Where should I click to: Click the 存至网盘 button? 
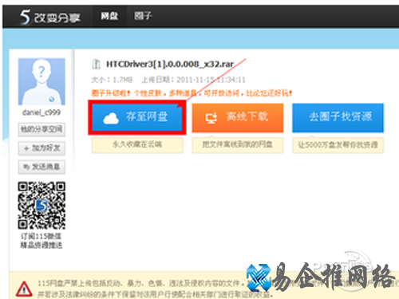point(137,117)
